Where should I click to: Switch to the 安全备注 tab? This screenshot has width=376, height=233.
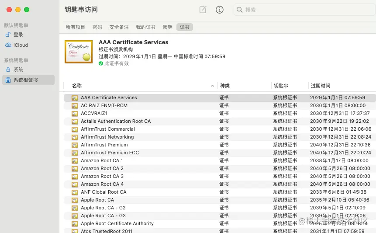(x=119, y=27)
